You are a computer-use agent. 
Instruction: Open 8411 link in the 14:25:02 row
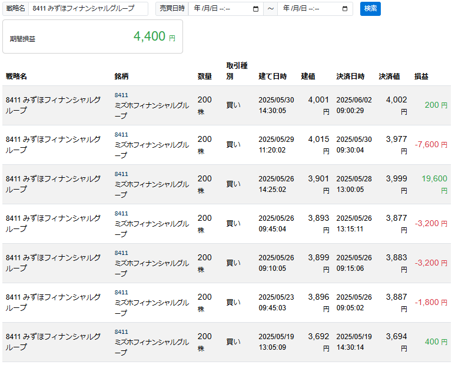coord(121,174)
